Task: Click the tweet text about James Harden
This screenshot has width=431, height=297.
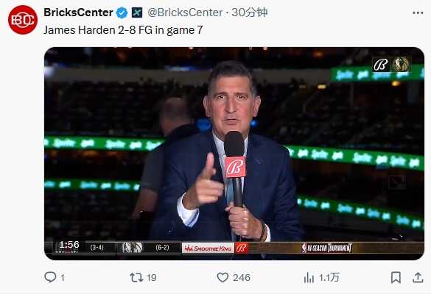Action: click(x=123, y=30)
